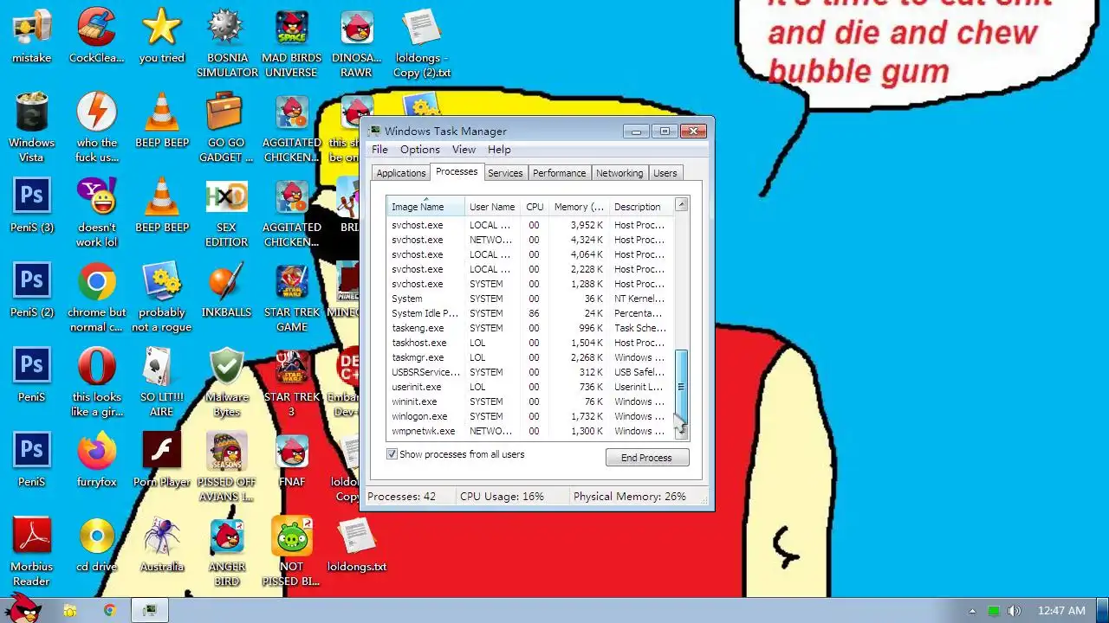
Task: Open MAD BIRDS UNIVERSE shortcut
Action: [291, 43]
